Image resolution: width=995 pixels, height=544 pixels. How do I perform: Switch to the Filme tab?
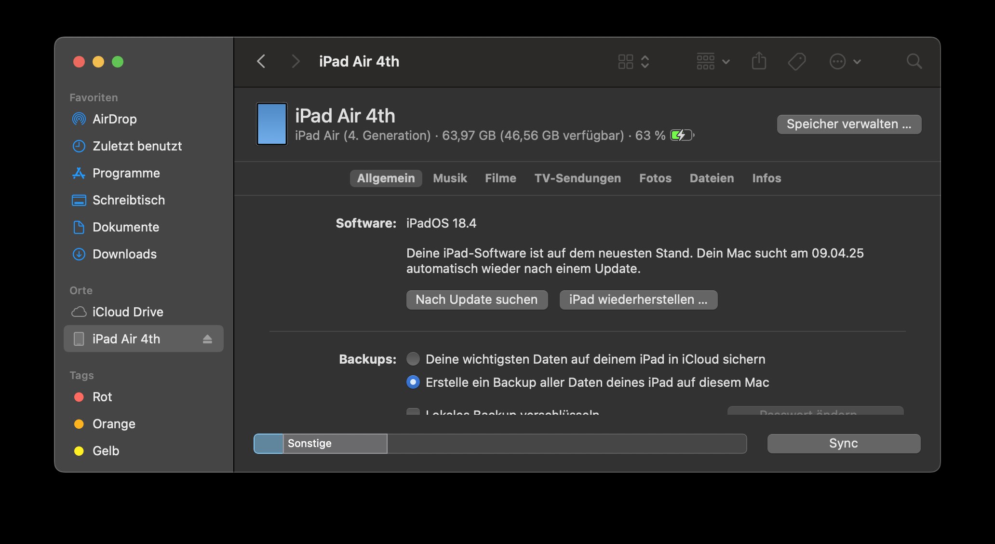coord(500,178)
